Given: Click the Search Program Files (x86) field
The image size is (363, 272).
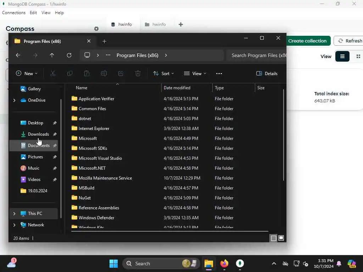Looking at the screenshot, I should [257, 55].
